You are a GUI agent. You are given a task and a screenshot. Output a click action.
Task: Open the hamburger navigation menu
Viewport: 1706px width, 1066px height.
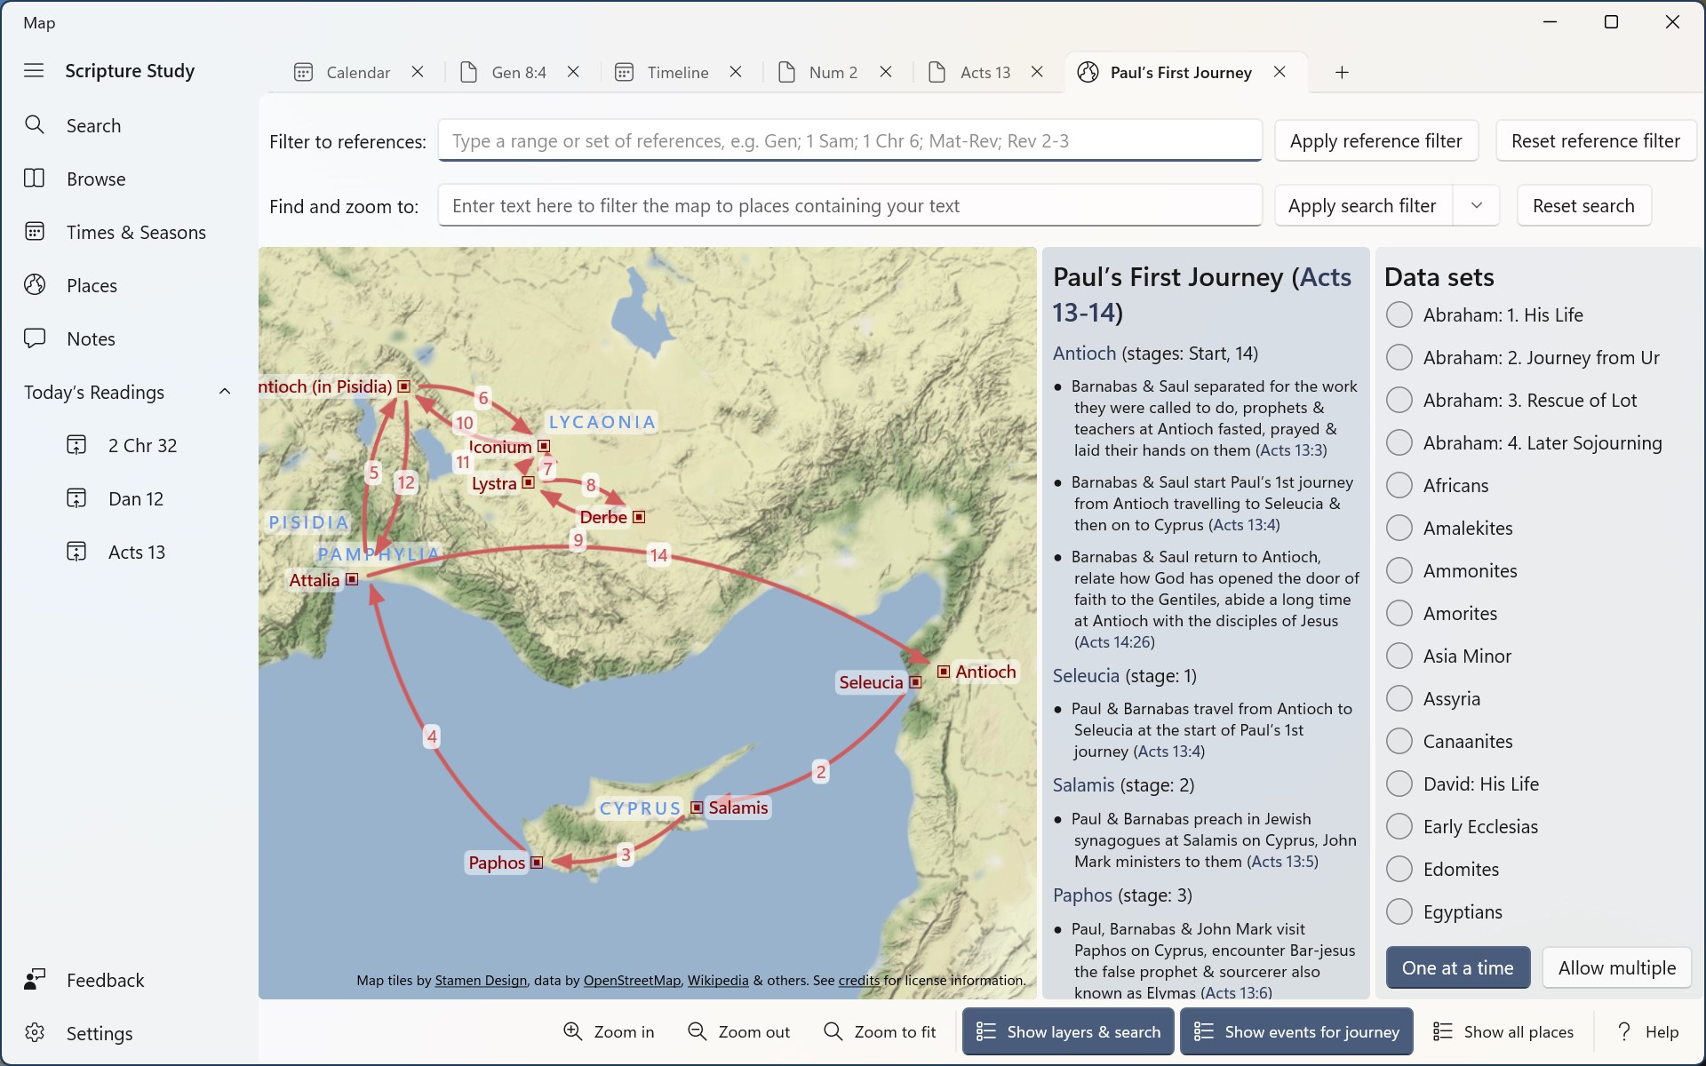[x=34, y=70]
